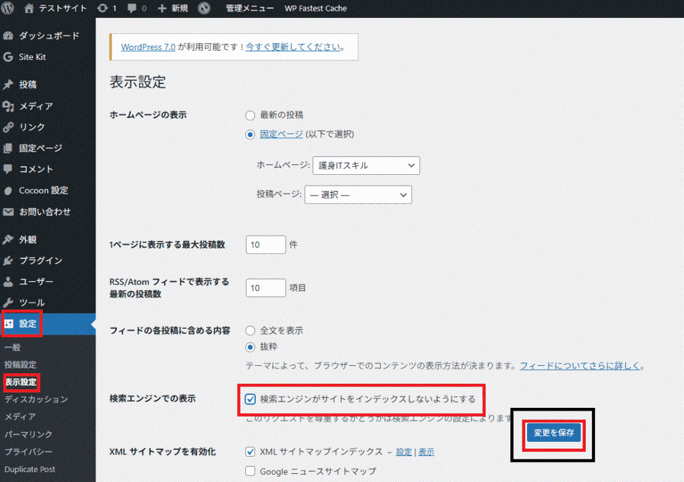
Task: Open the ホームページ dropdown 護身ITスキル
Action: click(366, 166)
